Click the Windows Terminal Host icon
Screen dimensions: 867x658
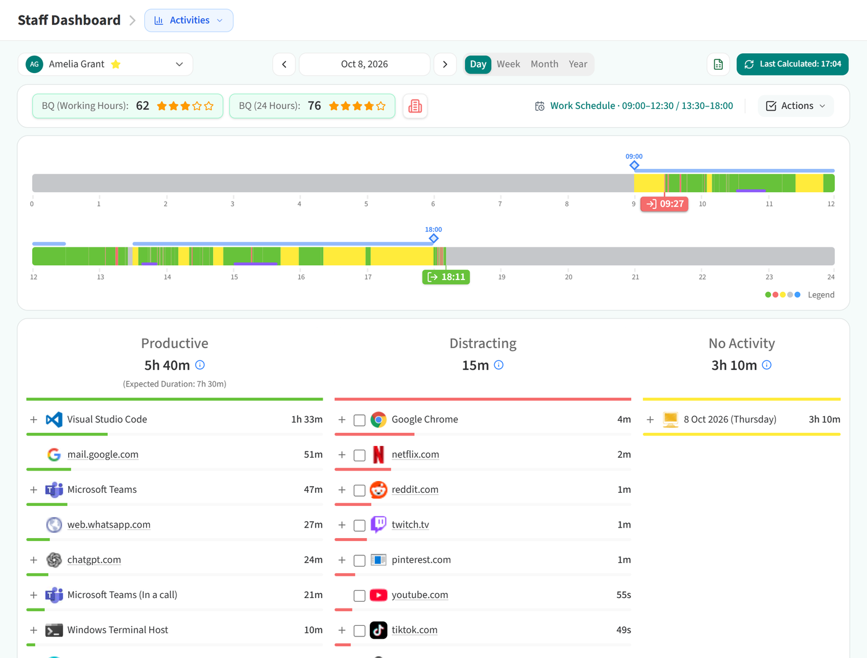click(x=54, y=630)
